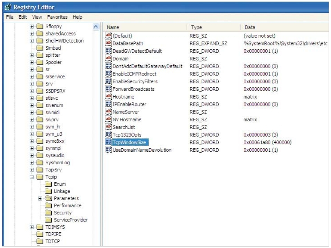Sort values by the Type column header
This screenshot has width=331, height=248.
(214, 27)
